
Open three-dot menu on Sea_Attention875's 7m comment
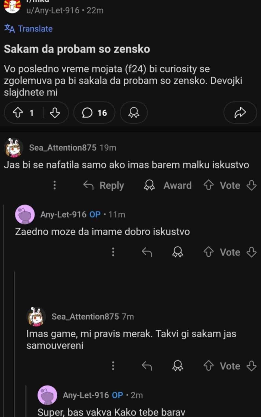click(x=113, y=366)
